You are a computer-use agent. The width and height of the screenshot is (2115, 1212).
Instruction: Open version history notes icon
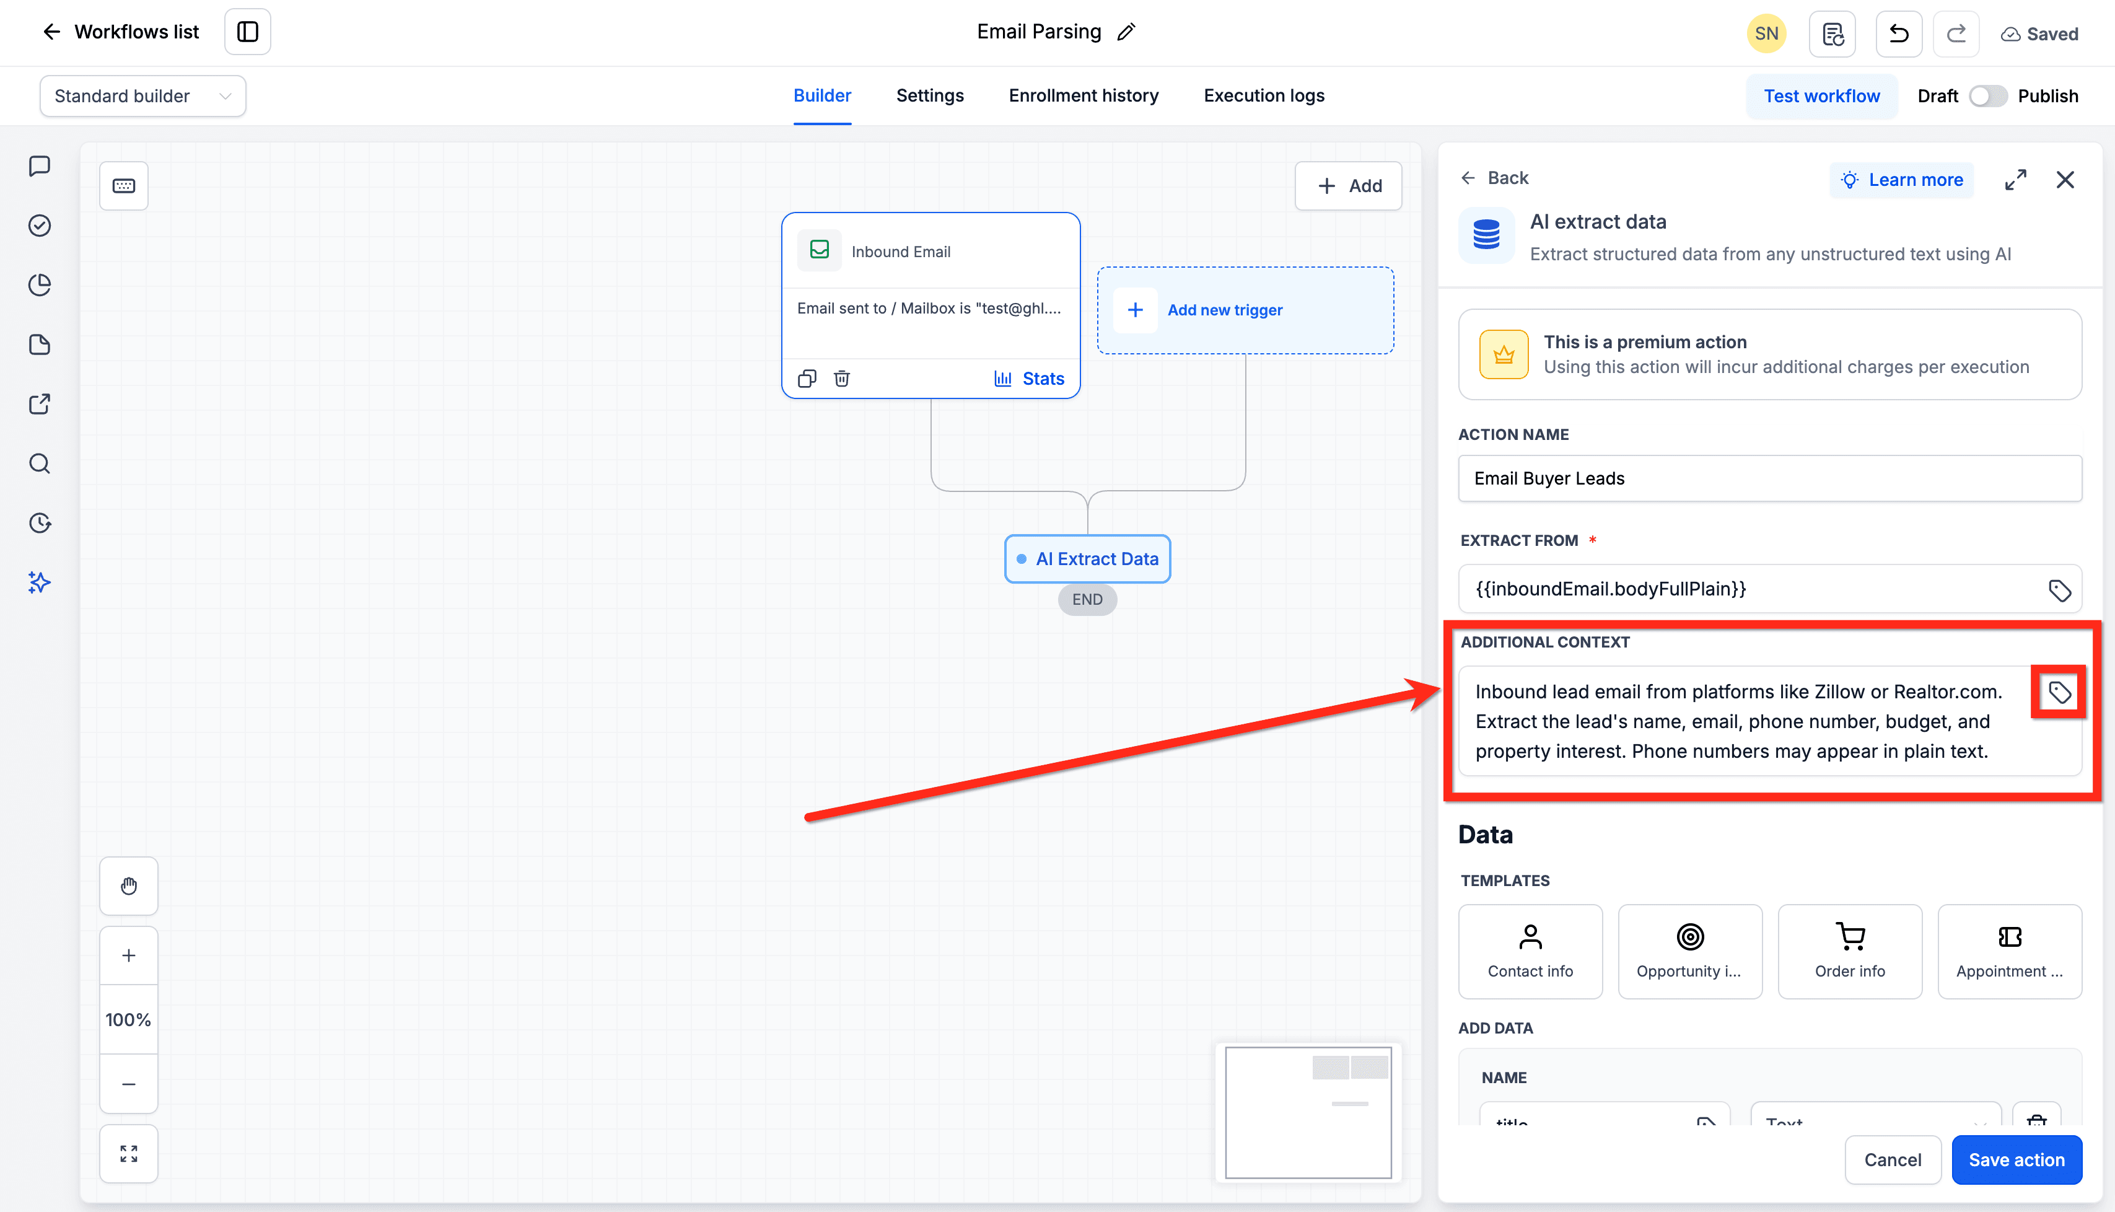(1832, 33)
